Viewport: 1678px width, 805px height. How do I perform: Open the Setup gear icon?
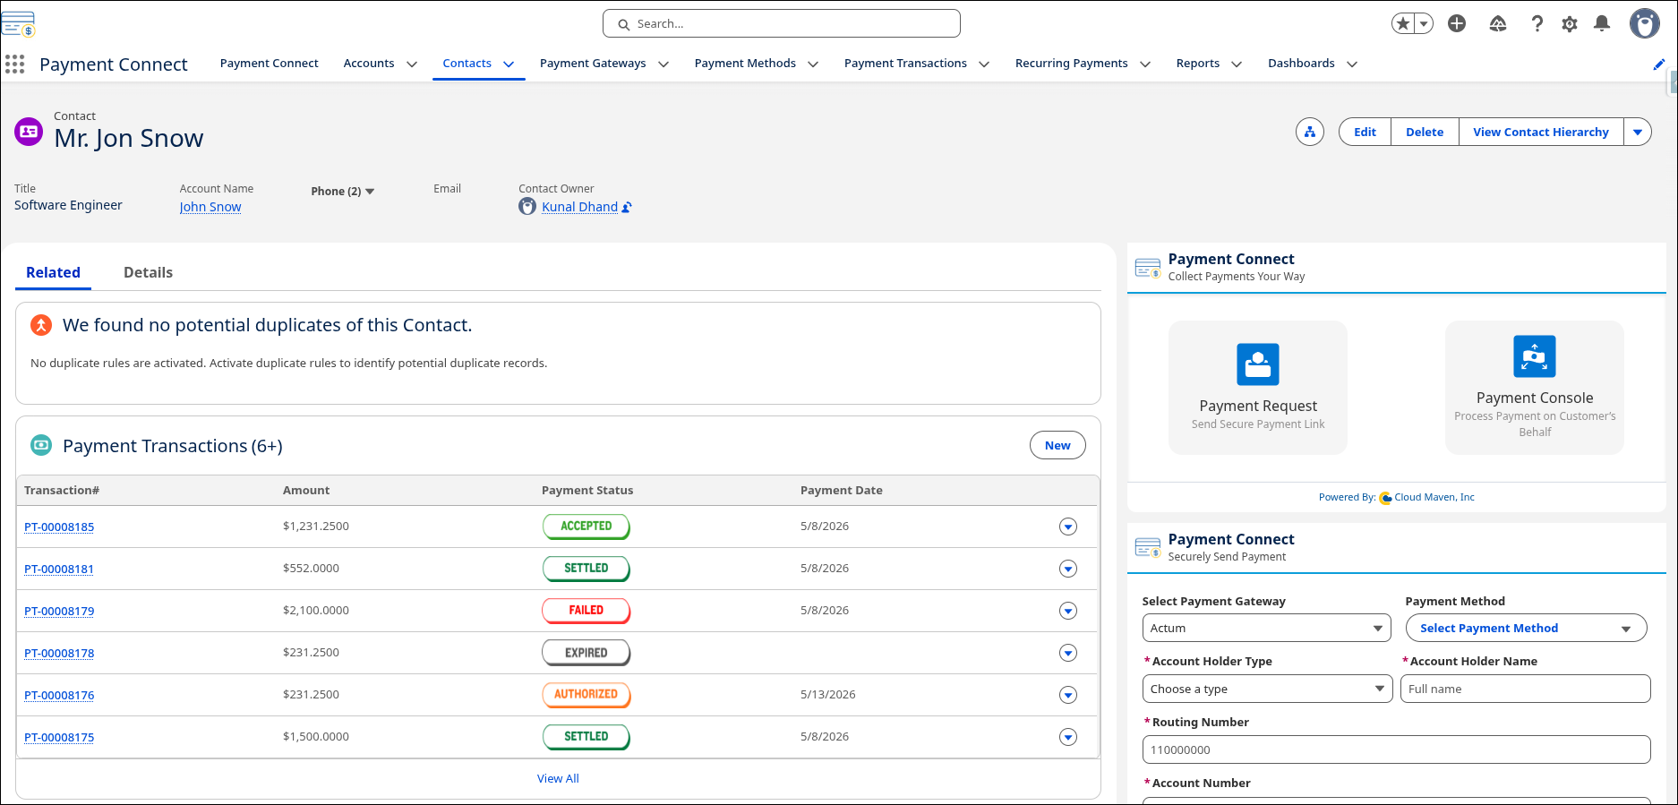[1570, 24]
